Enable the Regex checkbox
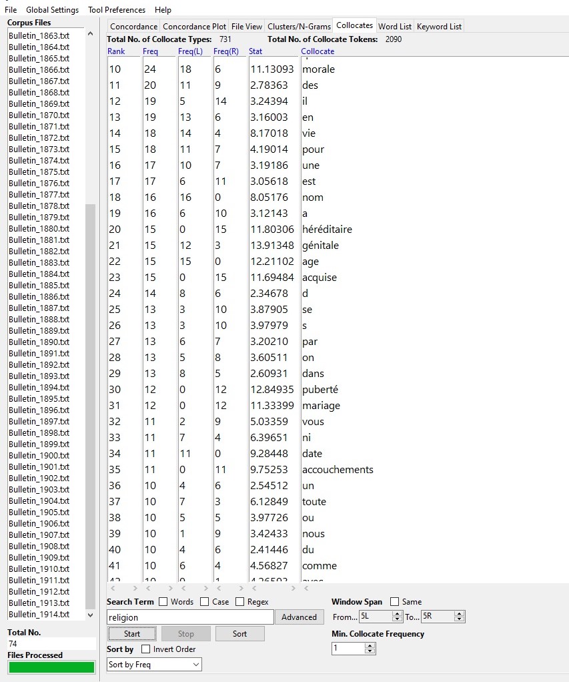The width and height of the screenshot is (569, 682). coord(240,602)
